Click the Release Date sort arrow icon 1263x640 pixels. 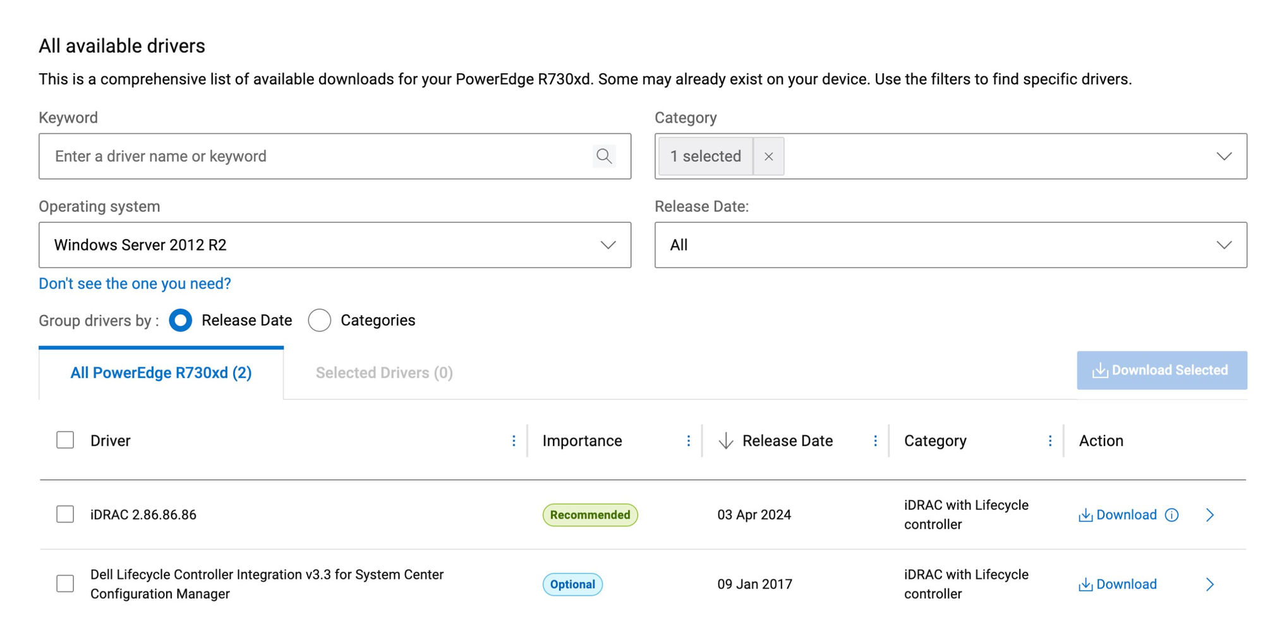click(726, 441)
